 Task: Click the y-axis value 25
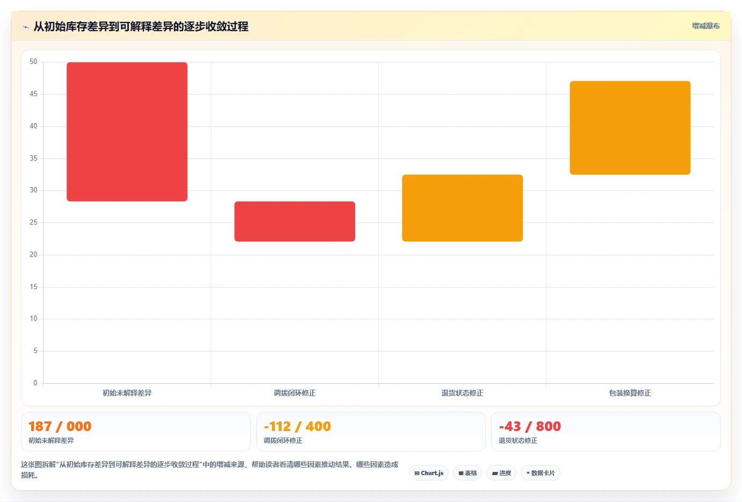tap(33, 223)
